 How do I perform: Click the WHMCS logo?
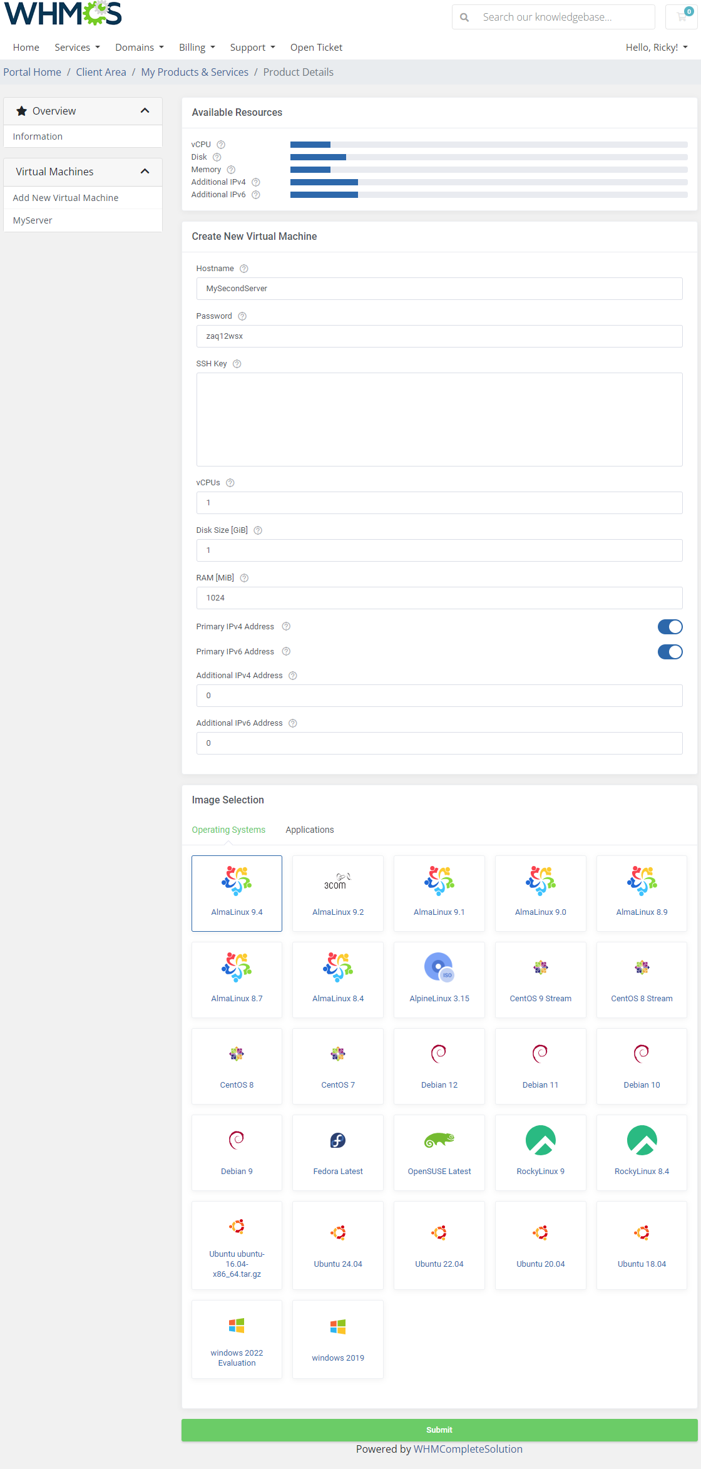click(x=63, y=13)
